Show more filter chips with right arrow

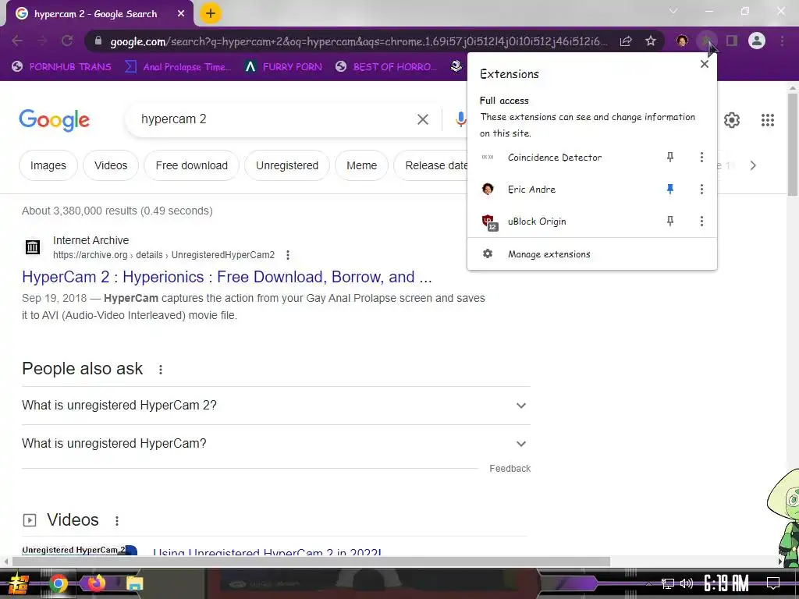[x=753, y=165]
